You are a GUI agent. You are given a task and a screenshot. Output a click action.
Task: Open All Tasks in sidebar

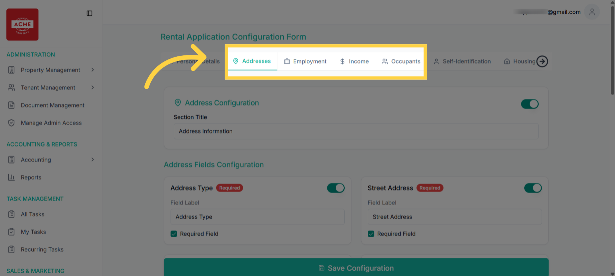(33, 214)
